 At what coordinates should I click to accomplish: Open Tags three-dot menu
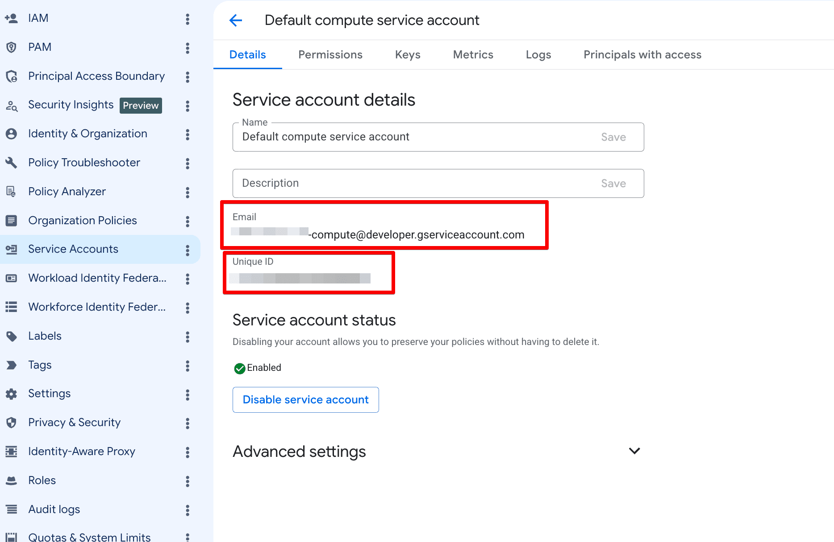coord(188,366)
